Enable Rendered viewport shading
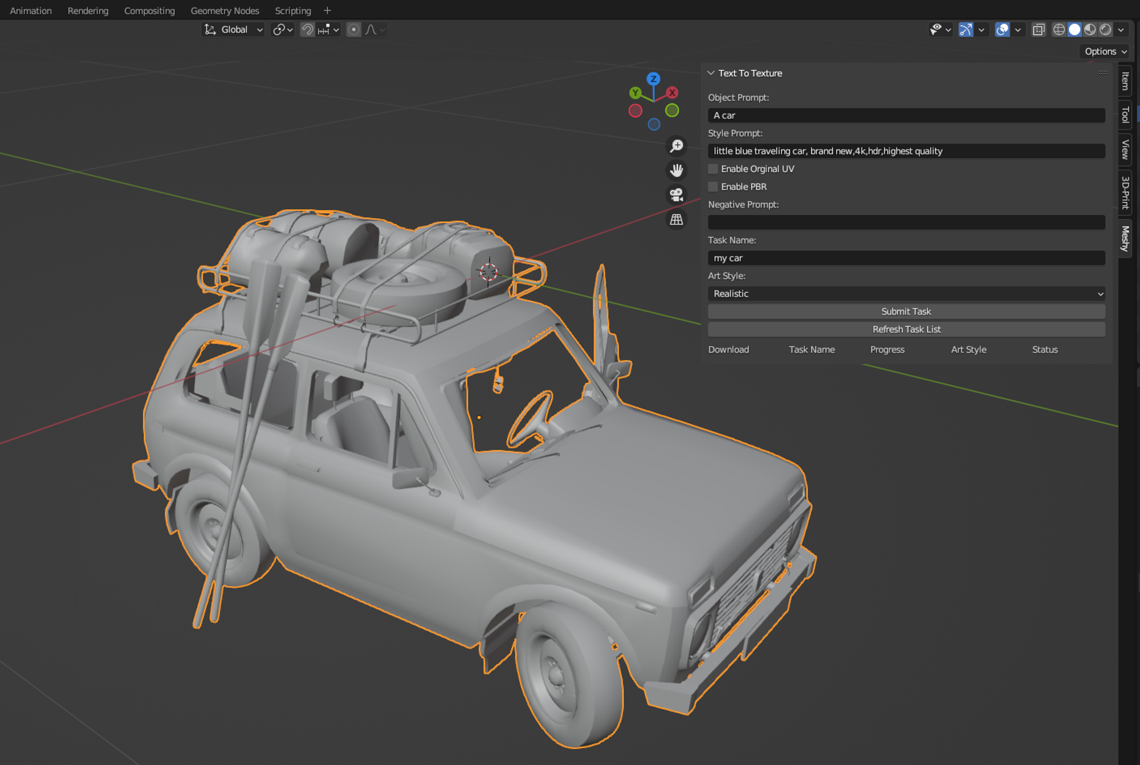Image resolution: width=1140 pixels, height=765 pixels. (x=1106, y=30)
